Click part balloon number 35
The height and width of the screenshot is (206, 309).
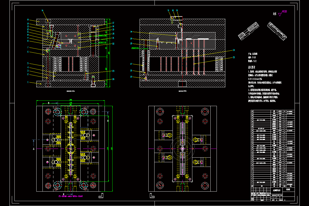click(x=234, y=57)
